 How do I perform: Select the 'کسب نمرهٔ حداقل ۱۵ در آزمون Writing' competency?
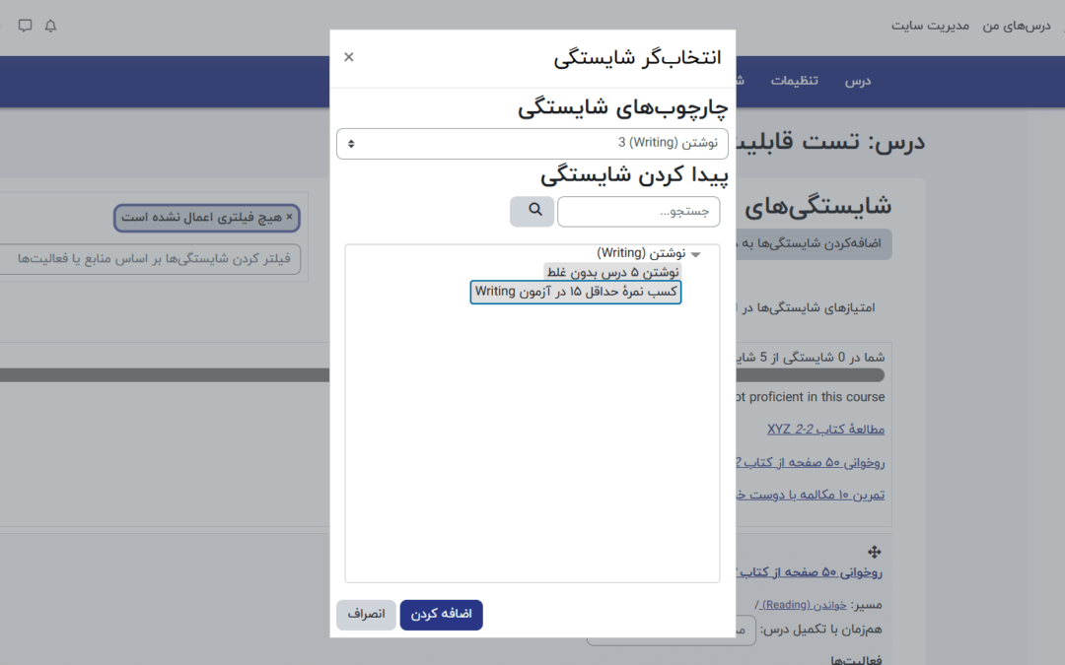(x=576, y=292)
